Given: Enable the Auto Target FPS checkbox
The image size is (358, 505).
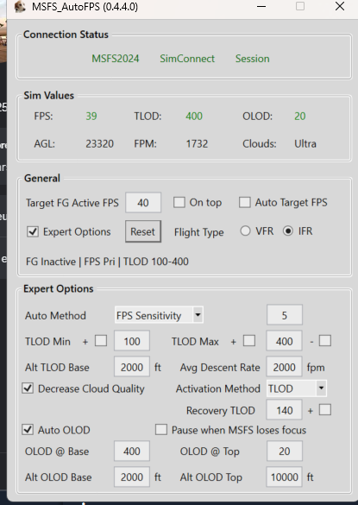Looking at the screenshot, I should [245, 203].
